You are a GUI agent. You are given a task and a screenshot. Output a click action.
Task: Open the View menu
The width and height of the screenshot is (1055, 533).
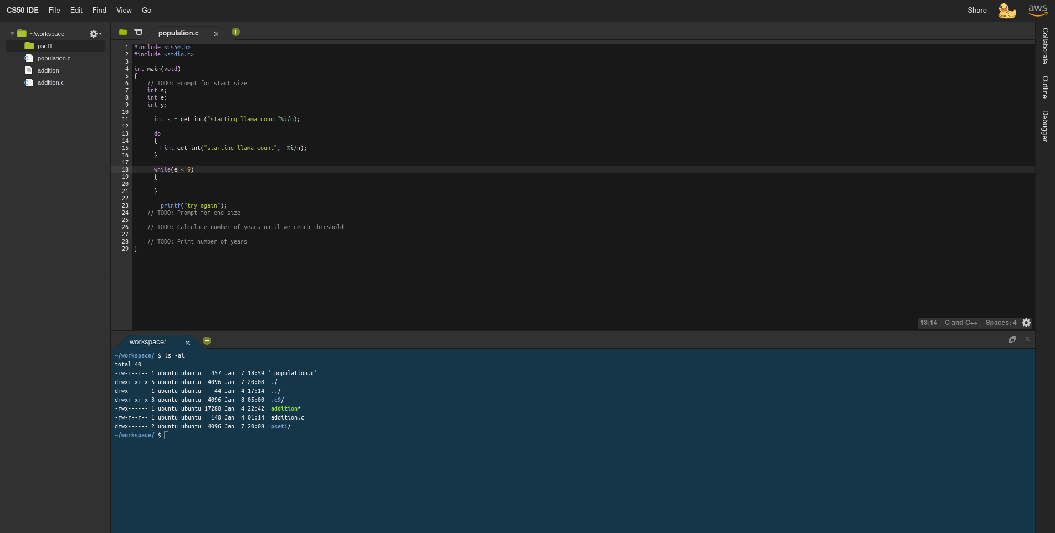click(124, 10)
